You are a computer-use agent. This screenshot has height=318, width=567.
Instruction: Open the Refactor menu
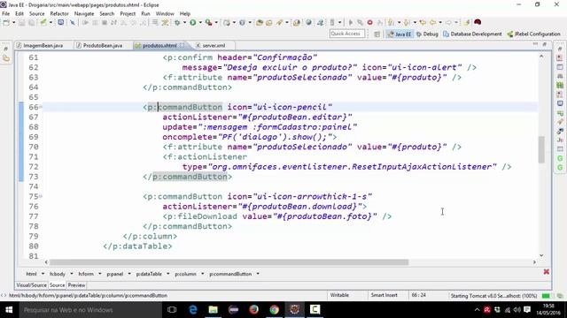click(59, 14)
